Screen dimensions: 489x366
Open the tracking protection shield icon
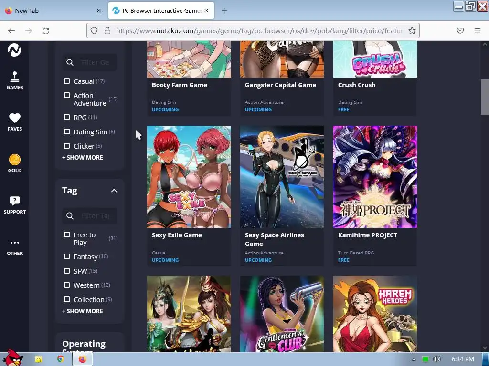[x=94, y=30]
